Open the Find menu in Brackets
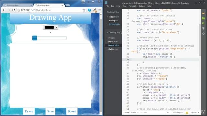The image size is (207, 116). (x=118, y=6)
